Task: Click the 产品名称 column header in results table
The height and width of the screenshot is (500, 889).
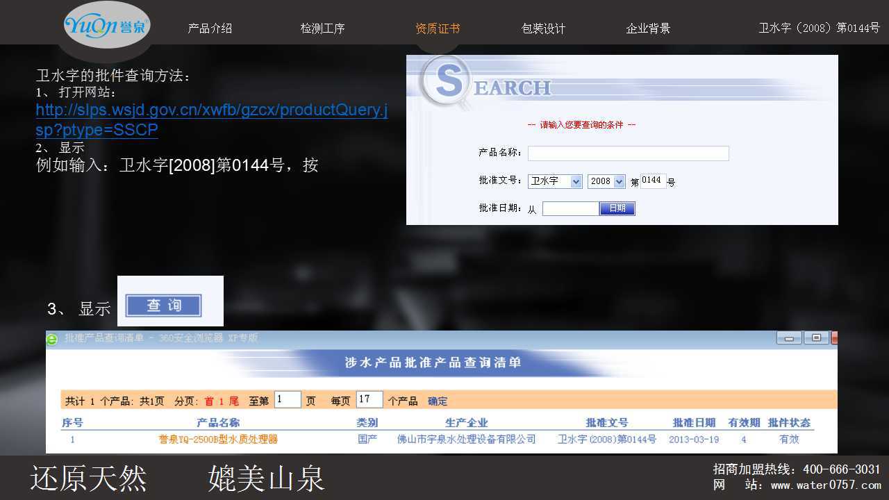Action: pyautogui.click(x=218, y=422)
